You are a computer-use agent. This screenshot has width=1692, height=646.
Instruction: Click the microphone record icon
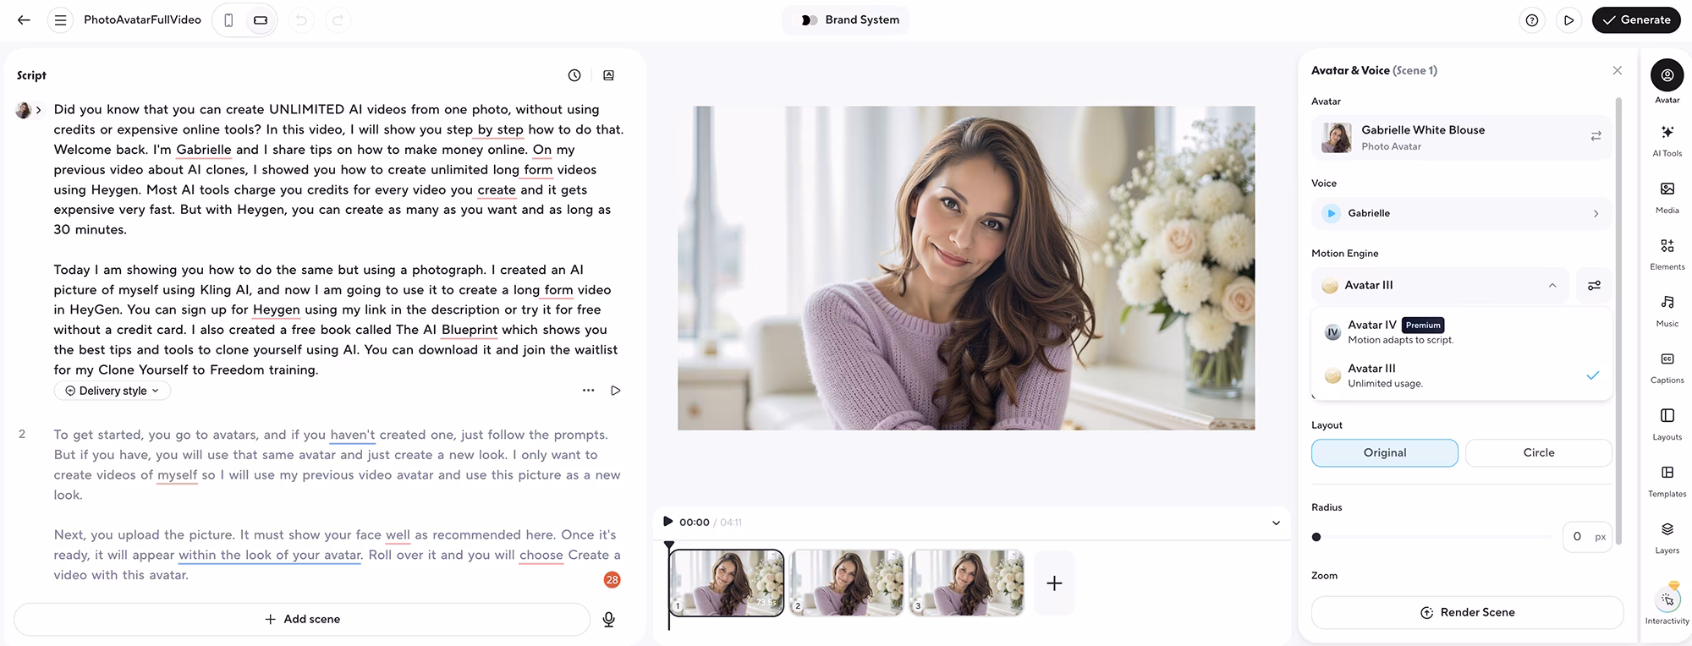click(608, 620)
